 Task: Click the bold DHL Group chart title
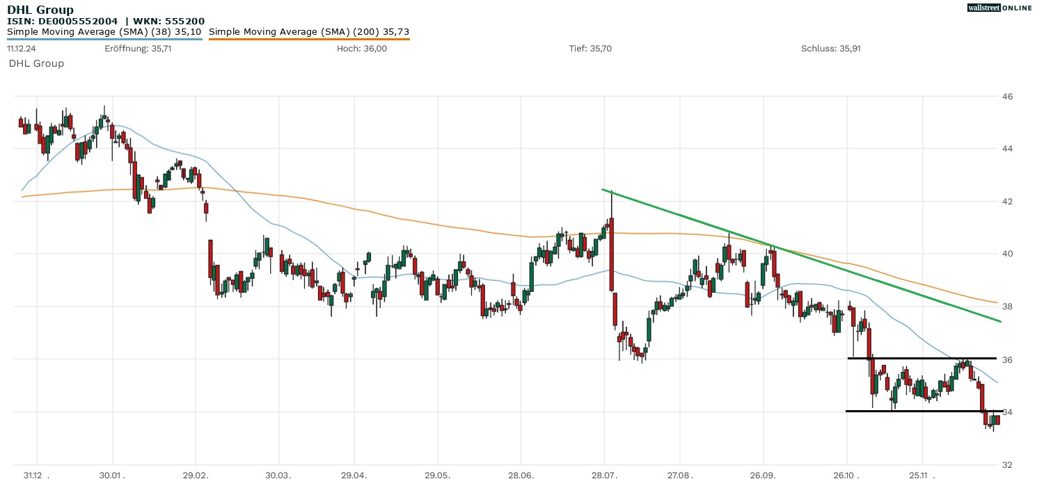(39, 10)
